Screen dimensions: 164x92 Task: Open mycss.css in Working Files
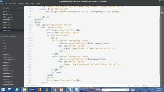point(6,12)
